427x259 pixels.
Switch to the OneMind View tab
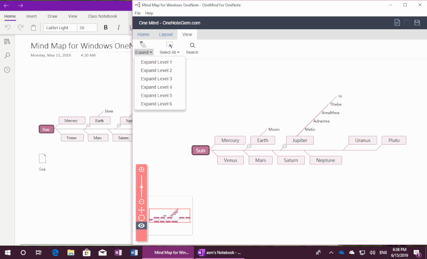point(187,35)
